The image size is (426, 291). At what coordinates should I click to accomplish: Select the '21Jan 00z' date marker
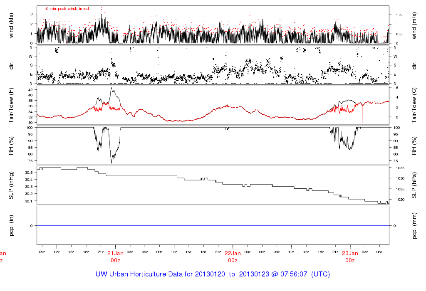[115, 257]
